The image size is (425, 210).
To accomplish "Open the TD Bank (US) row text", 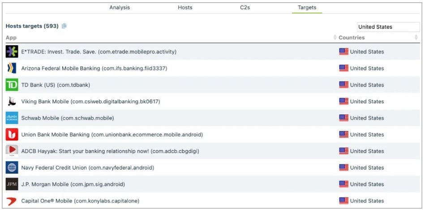I will click(x=56, y=85).
